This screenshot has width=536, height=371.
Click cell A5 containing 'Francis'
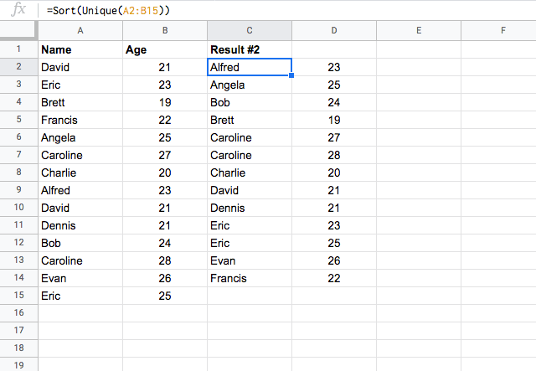[80, 120]
